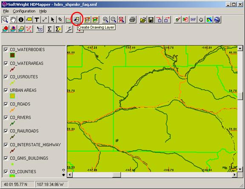Screen dimensions: 245x189
Task: Toggle the CO_GNIS_BUILDINGS layer checkbox
Action: pyautogui.click(x=6, y=158)
